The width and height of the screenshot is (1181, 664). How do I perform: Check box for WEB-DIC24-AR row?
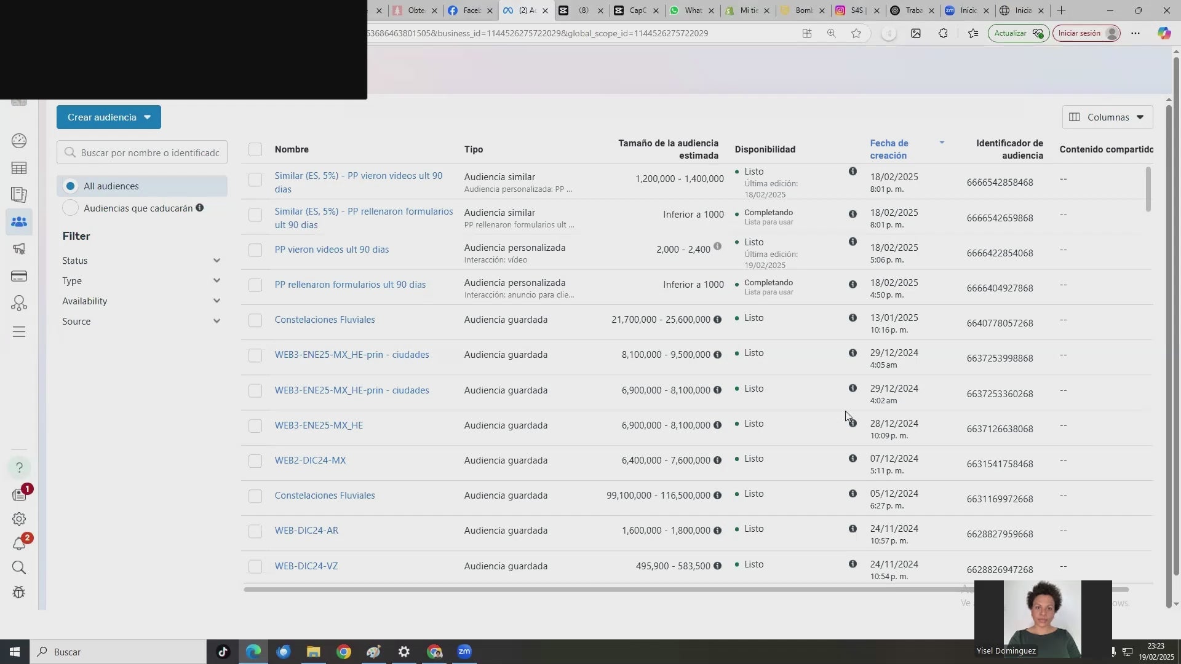pos(255,531)
